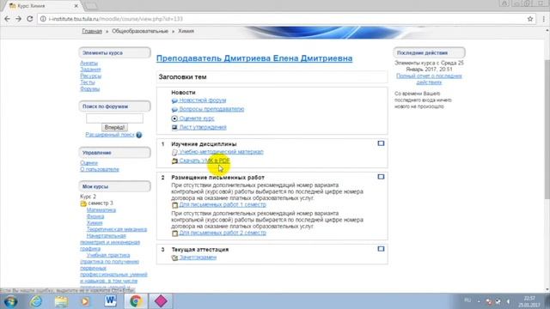The width and height of the screenshot is (550, 309).
Task: Open the Оцените курс link
Action: 197,118
